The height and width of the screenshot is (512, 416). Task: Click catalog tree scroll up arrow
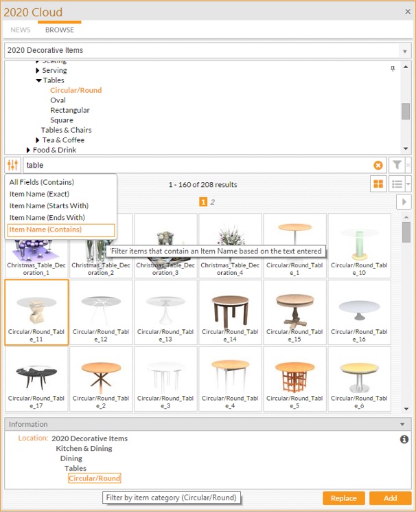coord(406,67)
